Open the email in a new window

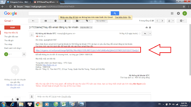[150, 28]
